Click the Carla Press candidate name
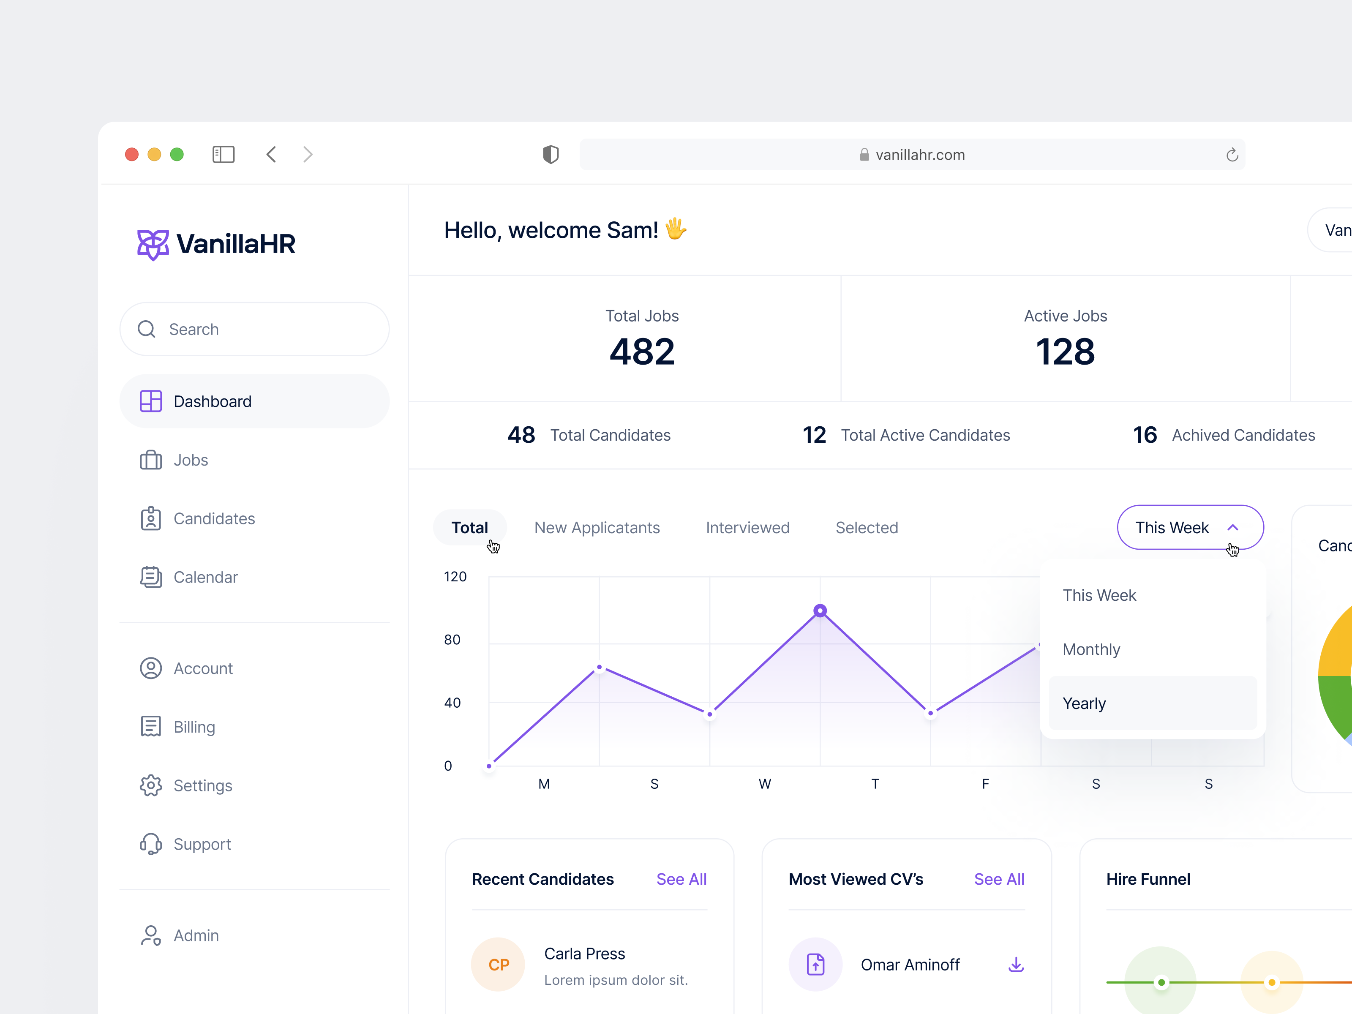The image size is (1352, 1014). pyautogui.click(x=584, y=954)
